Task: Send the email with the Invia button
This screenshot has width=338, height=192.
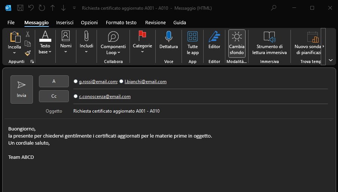Action: [x=22, y=89]
